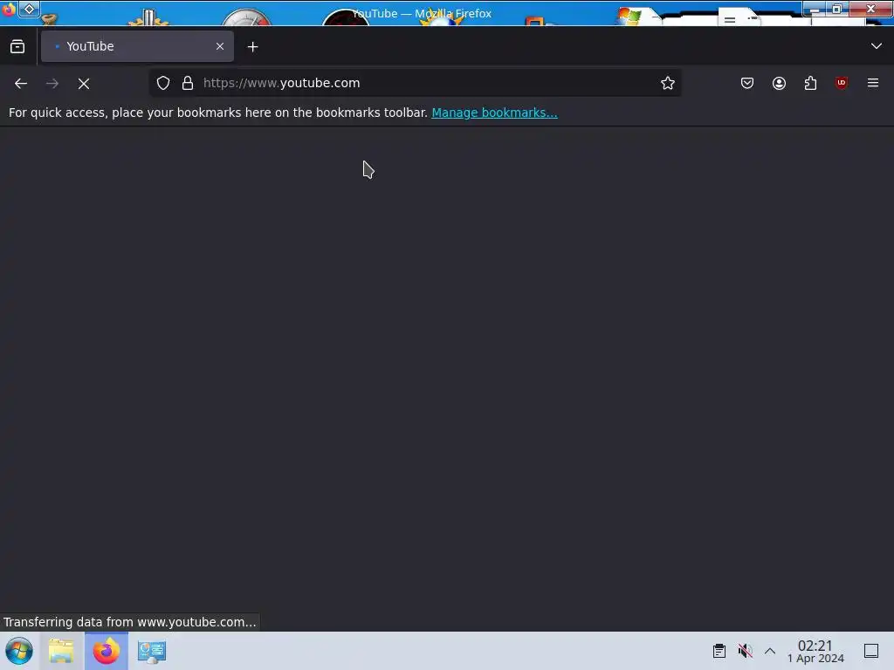
Task: Toggle muted volume tray icon
Action: [x=745, y=651]
